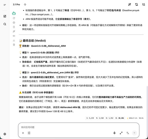Click the O: 1,352 token count

coord(110,118)
